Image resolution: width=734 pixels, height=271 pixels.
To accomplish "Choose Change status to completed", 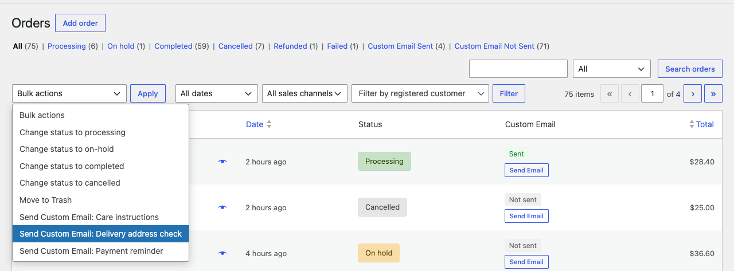I will pos(100,166).
